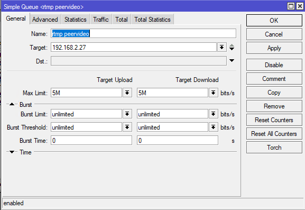This screenshot has width=305, height=210.
Task: Remove the queue entry
Action: click(274, 106)
